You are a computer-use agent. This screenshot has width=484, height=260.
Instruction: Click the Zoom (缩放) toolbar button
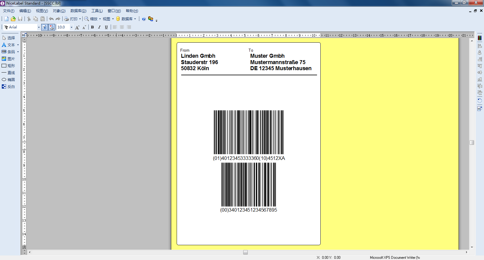pyautogui.click(x=91, y=19)
